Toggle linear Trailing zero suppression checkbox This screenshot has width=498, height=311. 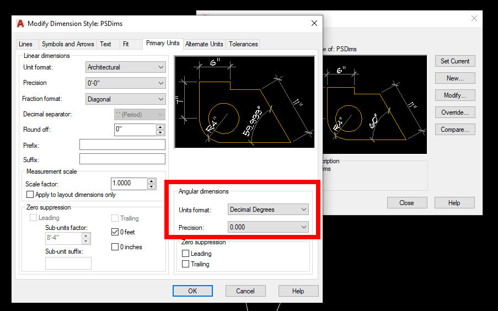115,218
